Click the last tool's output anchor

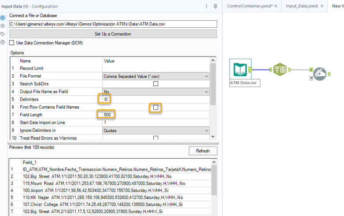point(329,74)
